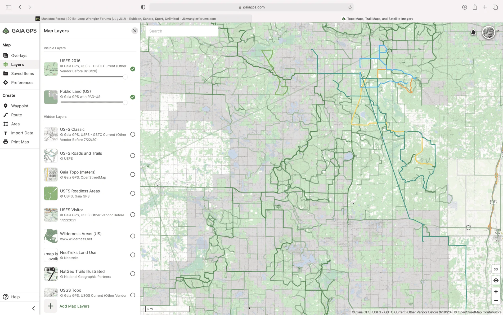503x315 pixels.
Task: Click the Saved Items folder icon
Action: tap(6, 73)
